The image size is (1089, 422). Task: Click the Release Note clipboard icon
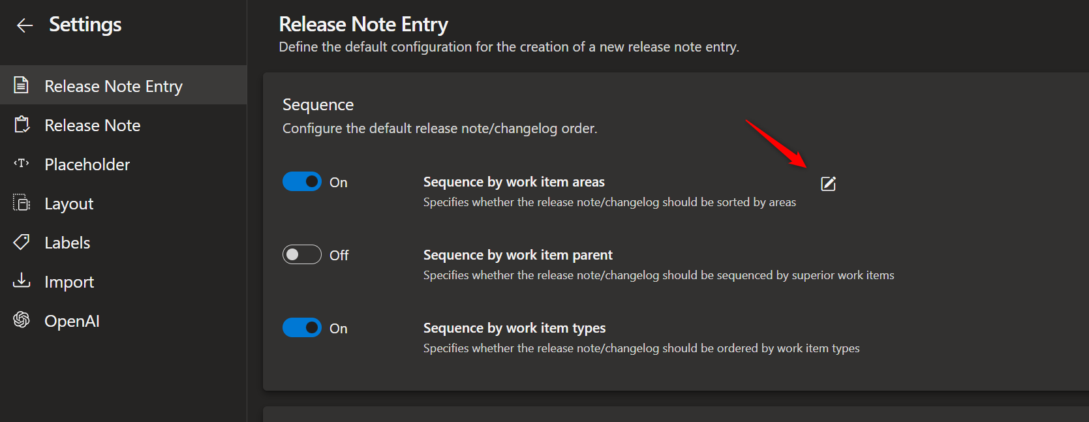coord(22,125)
